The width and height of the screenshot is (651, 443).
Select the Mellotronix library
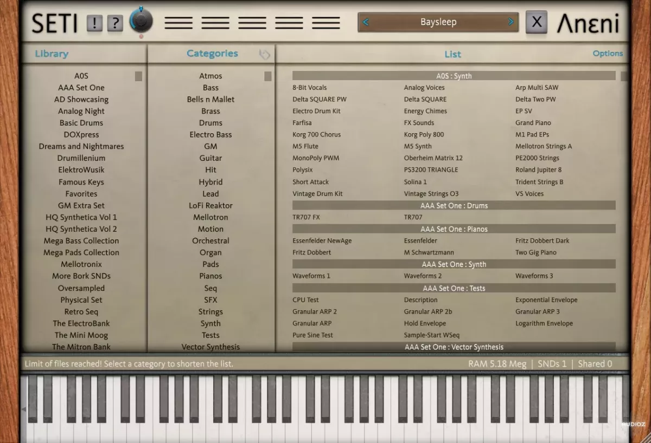click(x=81, y=264)
